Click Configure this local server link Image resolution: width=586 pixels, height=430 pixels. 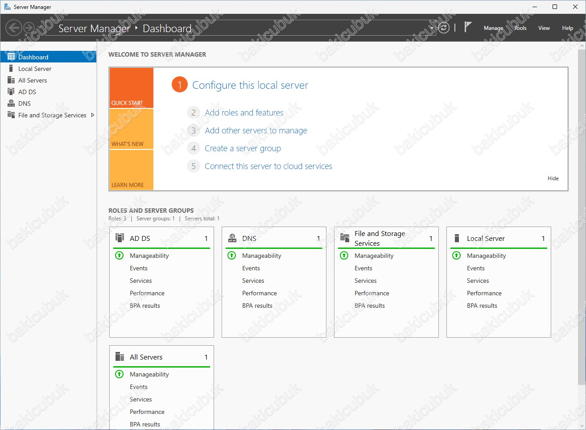[x=250, y=85]
